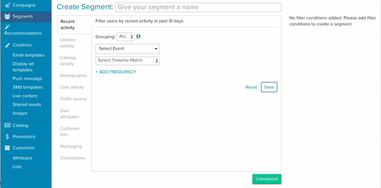The width and height of the screenshot is (381, 188).
Task: Click the Recommendations magic wand icon
Action: tap(7, 26)
